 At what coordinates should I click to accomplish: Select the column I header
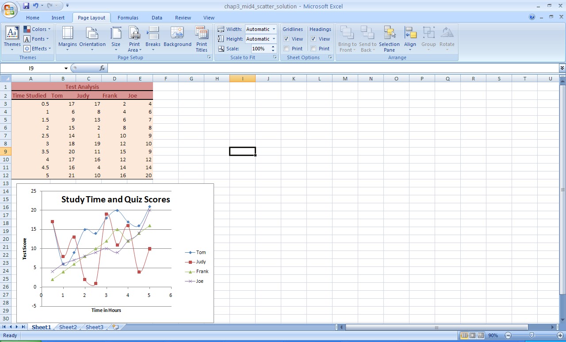click(242, 79)
